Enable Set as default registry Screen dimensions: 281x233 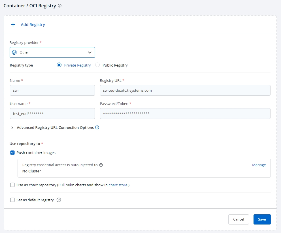(12, 200)
